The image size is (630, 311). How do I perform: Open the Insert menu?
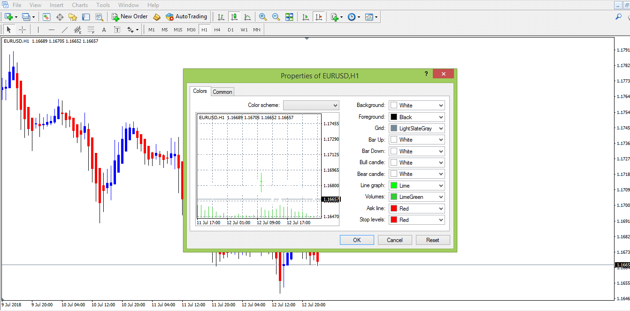coord(56,5)
